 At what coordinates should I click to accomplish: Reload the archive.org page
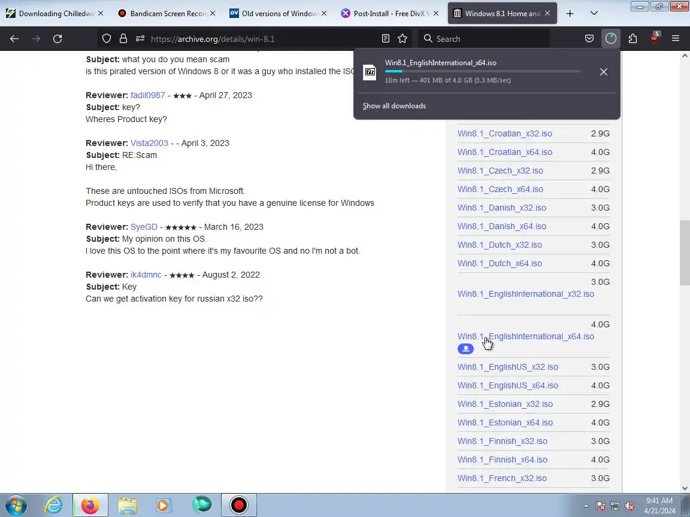[x=57, y=39]
